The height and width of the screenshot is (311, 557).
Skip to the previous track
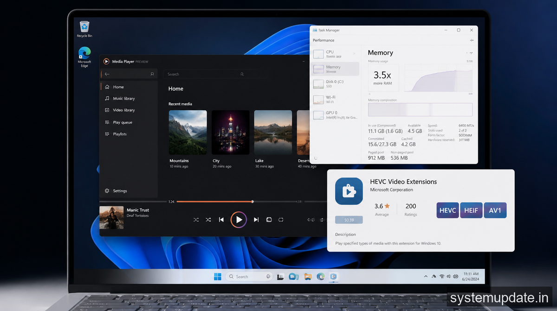221,220
